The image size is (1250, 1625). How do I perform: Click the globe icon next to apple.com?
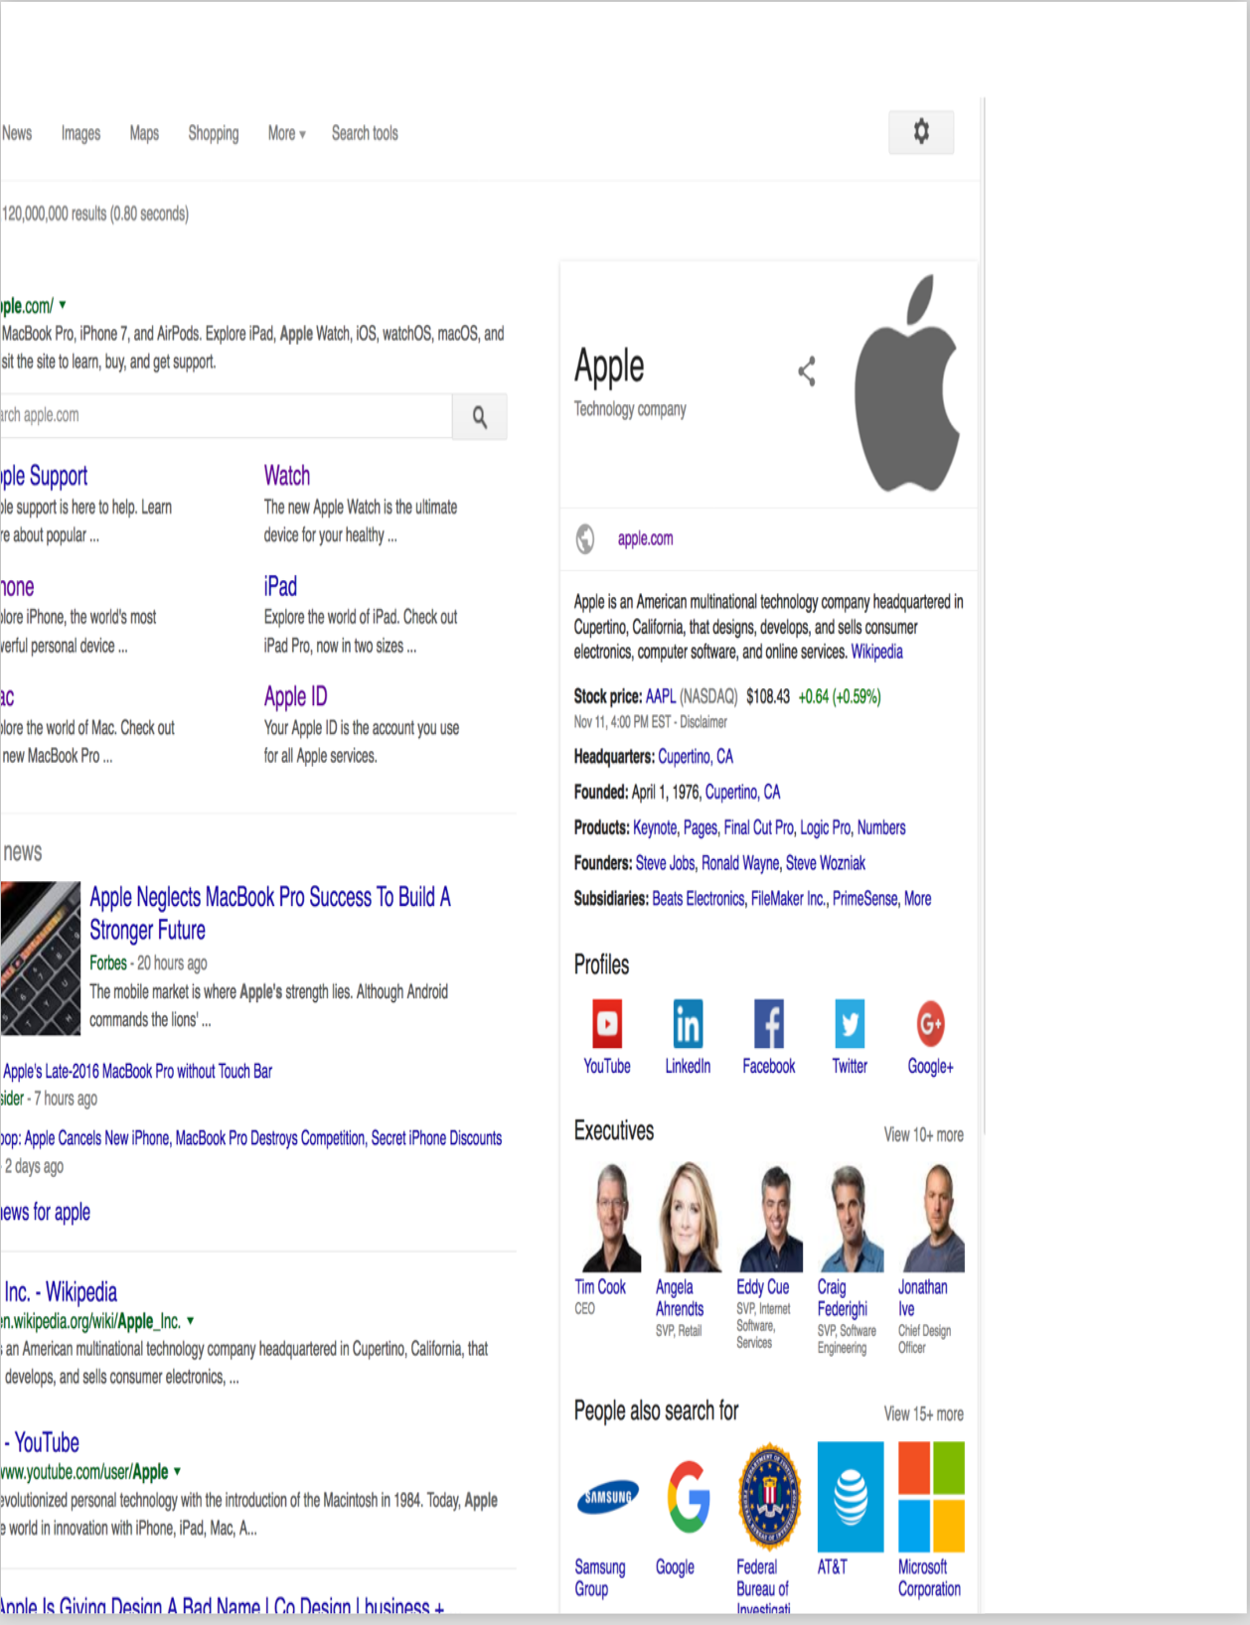[585, 538]
